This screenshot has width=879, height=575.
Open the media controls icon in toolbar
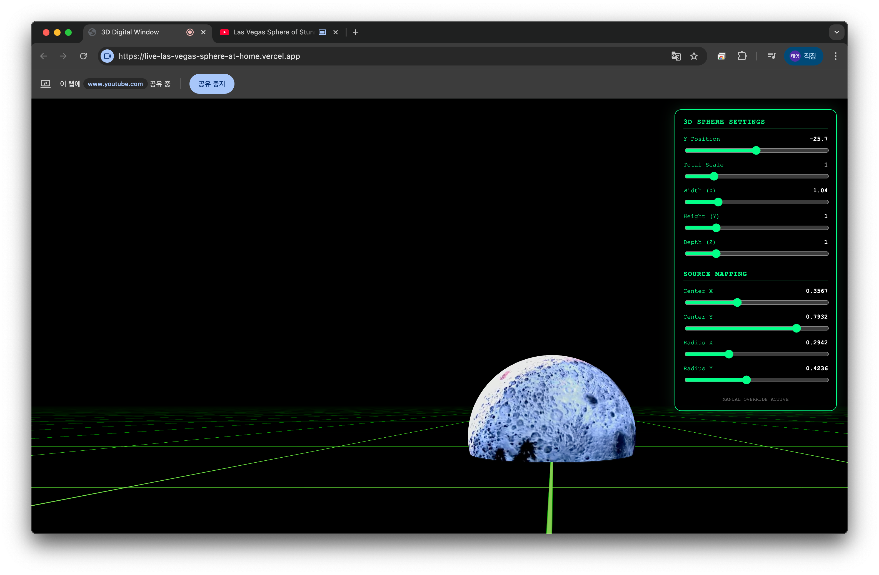click(771, 56)
